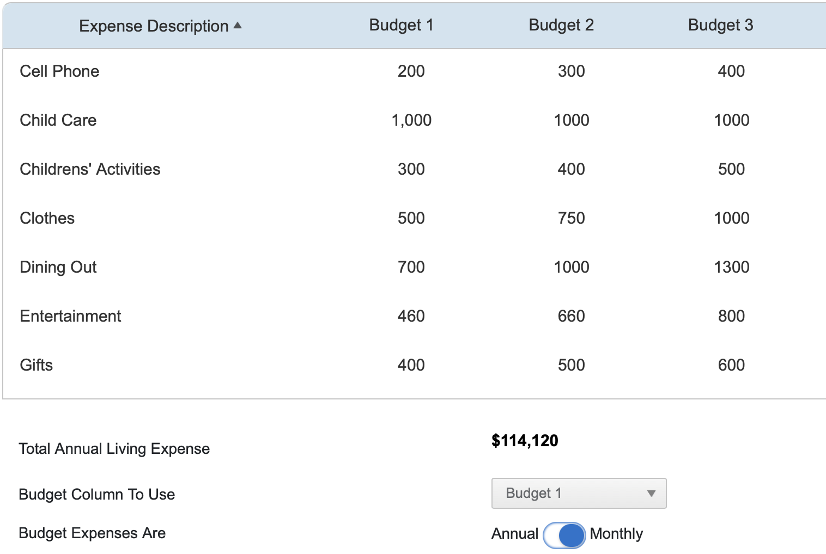Click the Annual label on the toggle
826x554 pixels.
click(514, 534)
